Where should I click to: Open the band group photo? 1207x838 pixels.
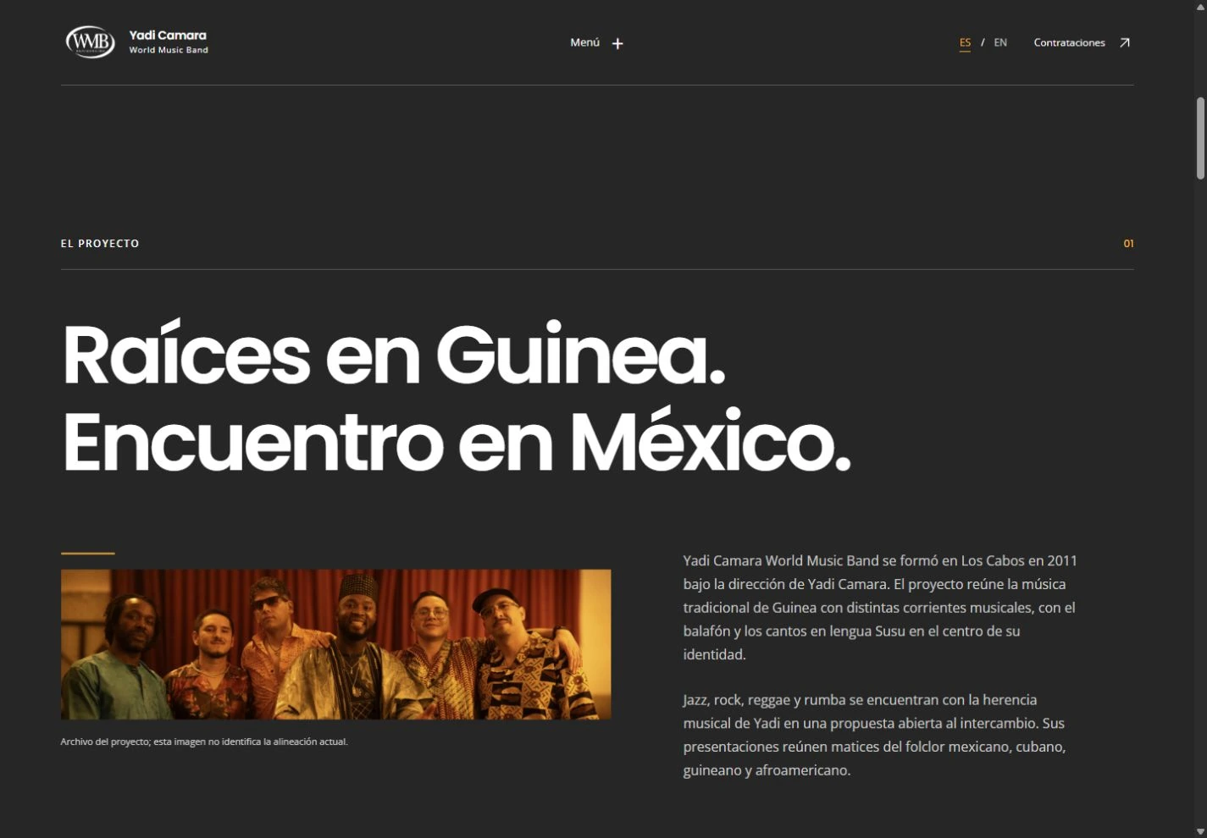pyautogui.click(x=335, y=644)
